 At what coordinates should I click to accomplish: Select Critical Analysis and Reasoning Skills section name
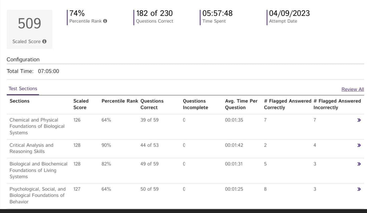(x=31, y=148)
